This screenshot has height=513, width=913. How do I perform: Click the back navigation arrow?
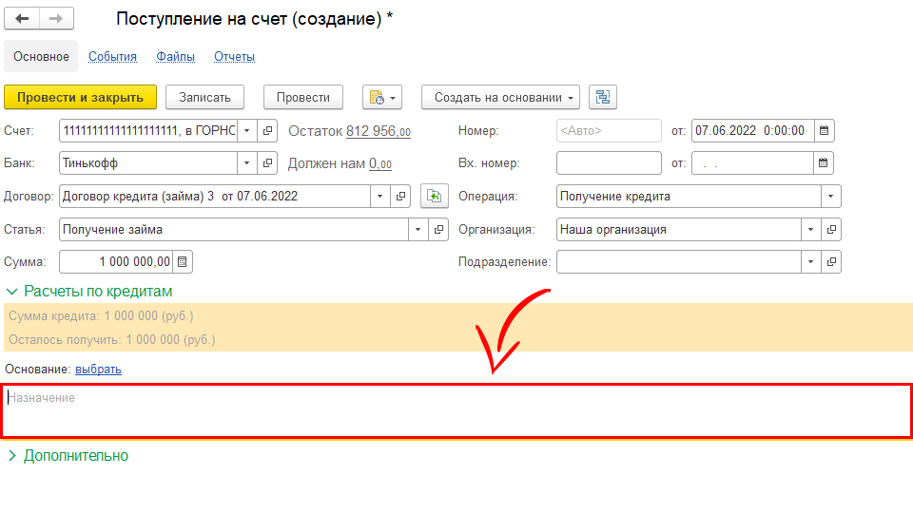coord(22,19)
